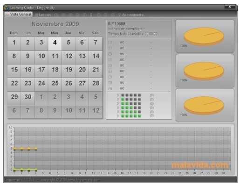The height and width of the screenshot is (187, 240).
Task: Click the bottommost orange pie chart
Action: tap(204, 106)
